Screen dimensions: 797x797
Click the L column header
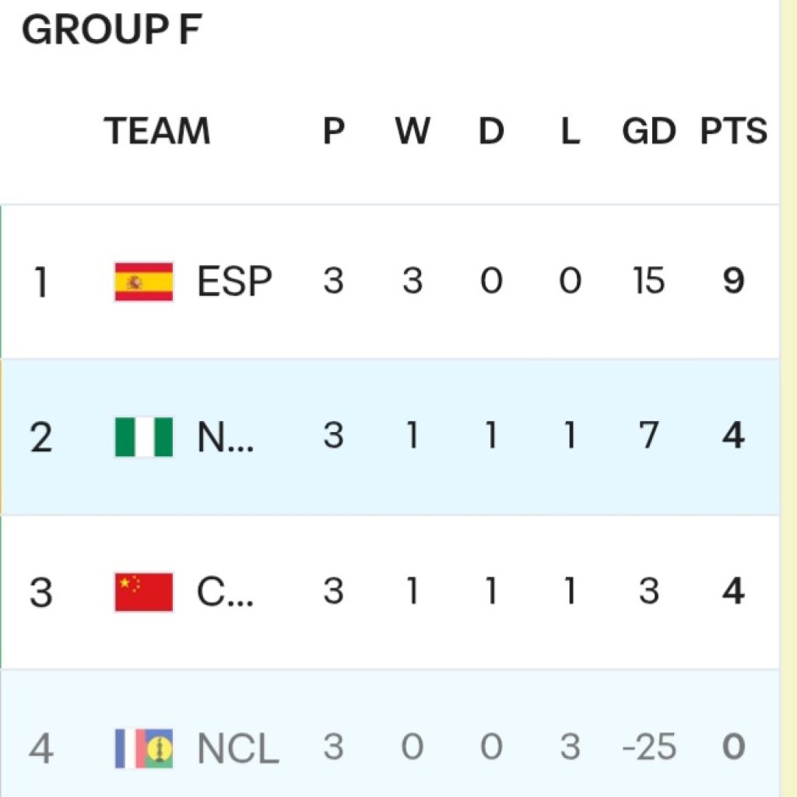point(571,131)
